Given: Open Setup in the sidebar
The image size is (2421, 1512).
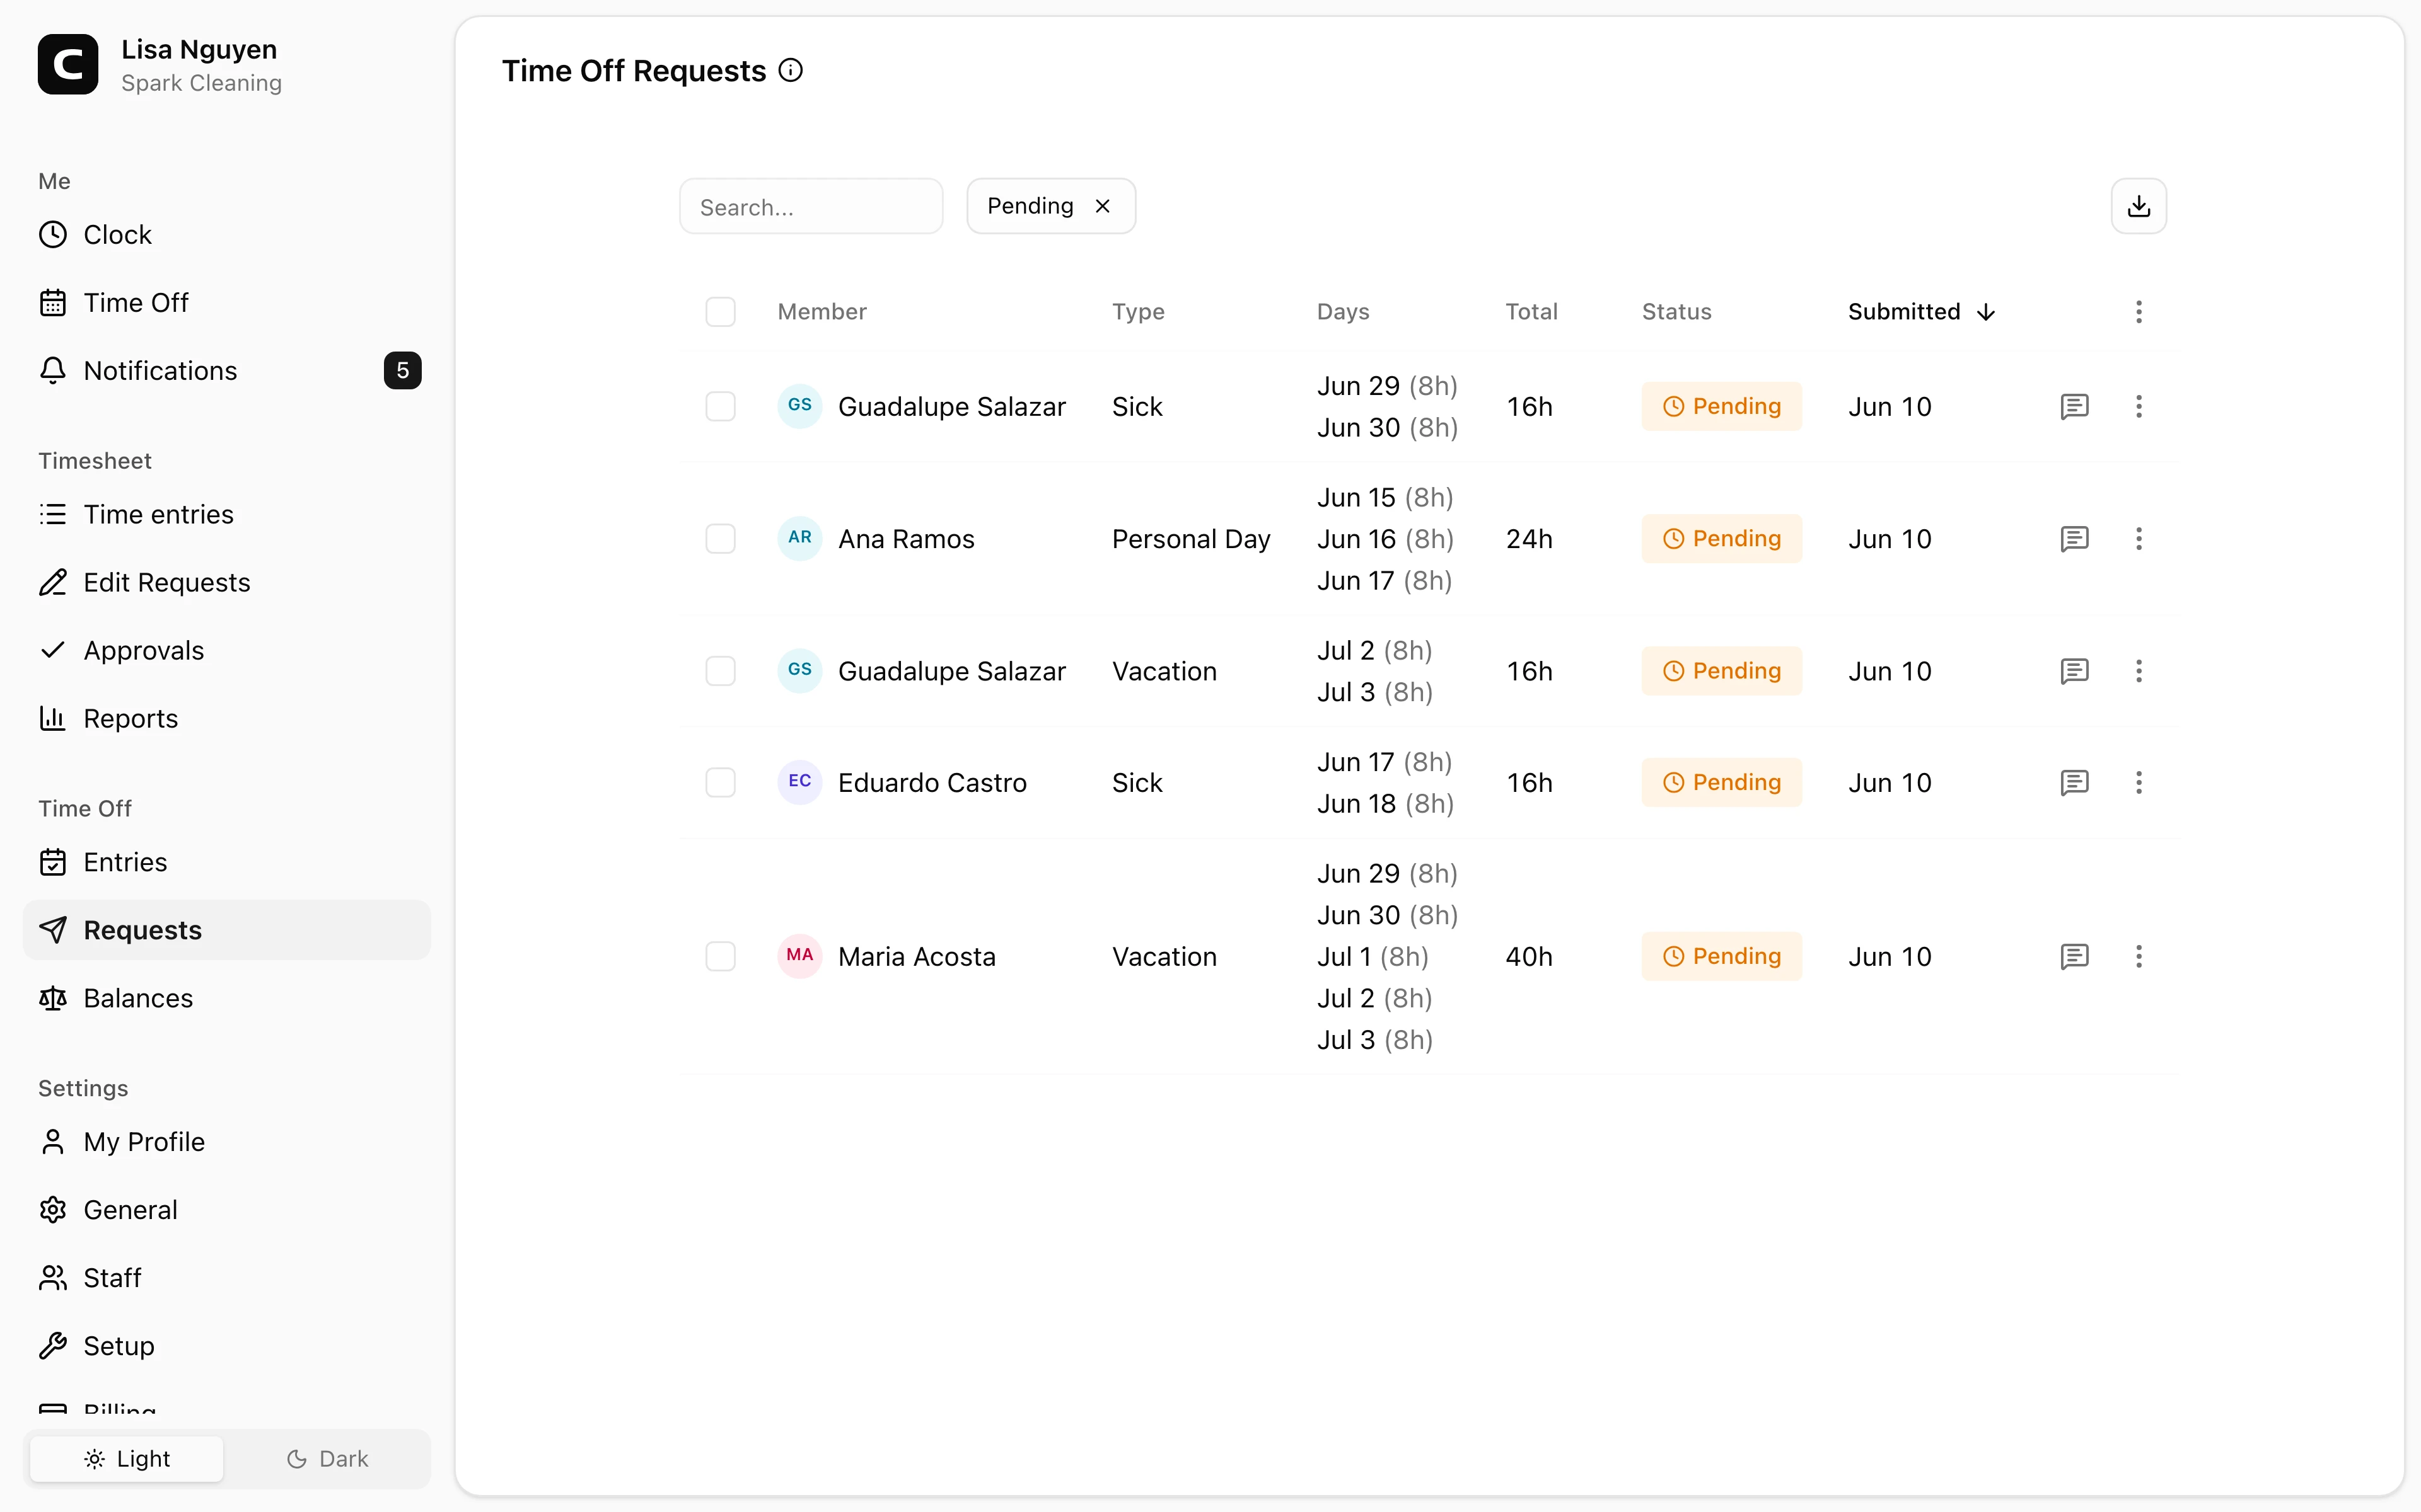Looking at the screenshot, I should point(226,1346).
